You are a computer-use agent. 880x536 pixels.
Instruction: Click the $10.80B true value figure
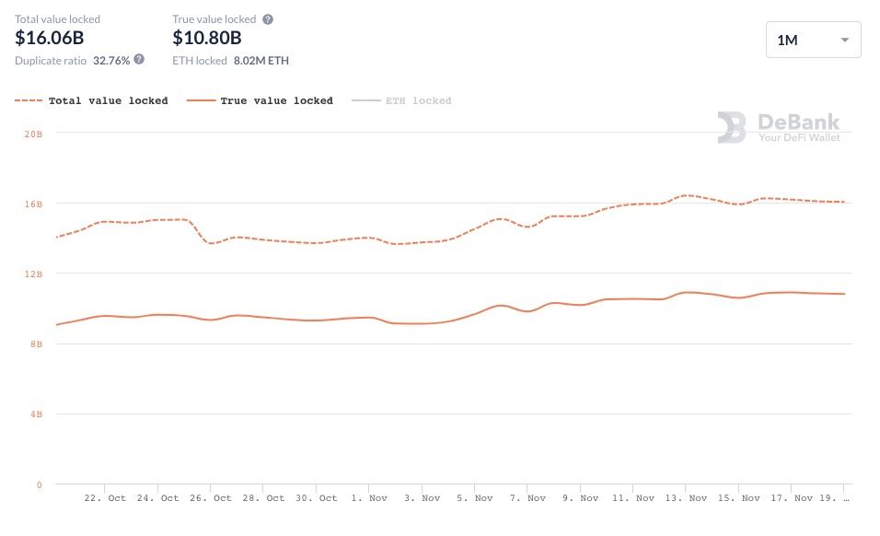[x=207, y=38]
